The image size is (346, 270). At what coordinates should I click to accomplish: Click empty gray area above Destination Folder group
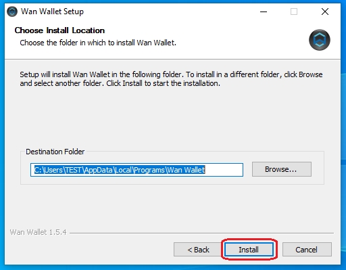(171, 117)
